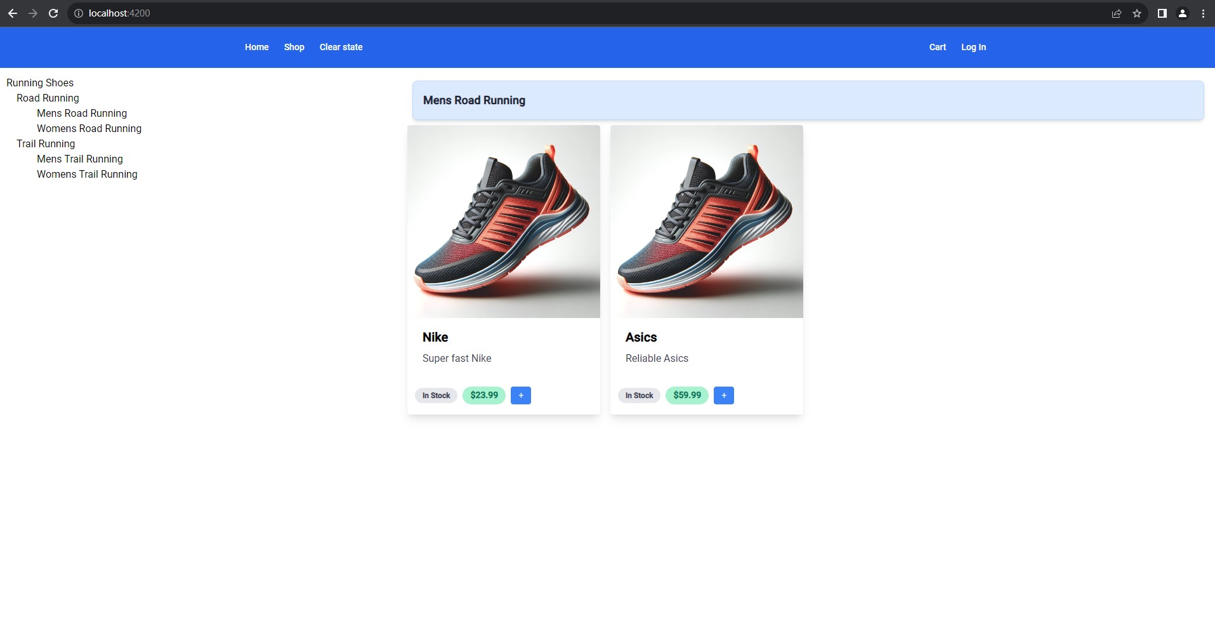Viewport: 1215px width, 624px height.
Task: Click the Mens Road Running heading banner
Action: tap(808, 100)
